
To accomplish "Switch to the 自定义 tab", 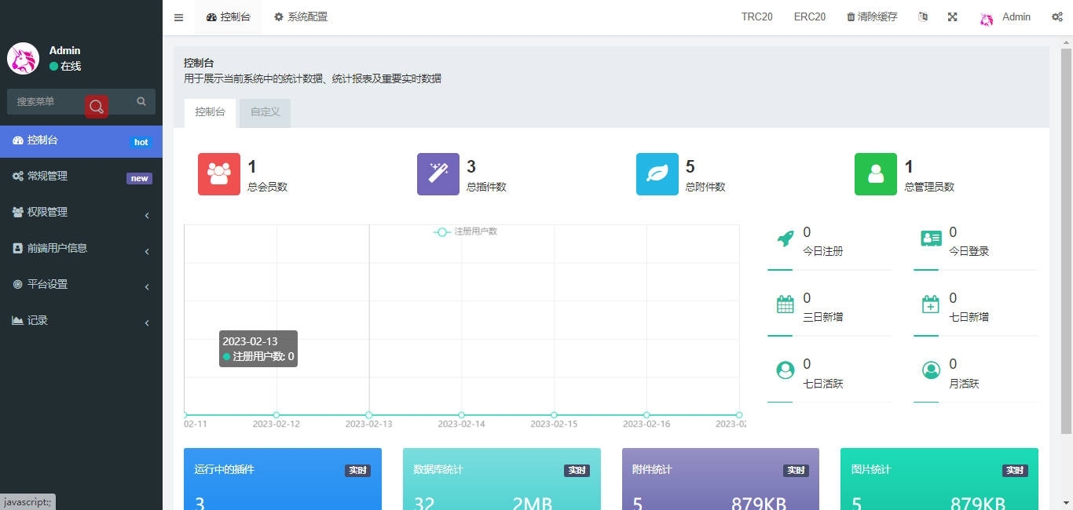I will [265, 112].
